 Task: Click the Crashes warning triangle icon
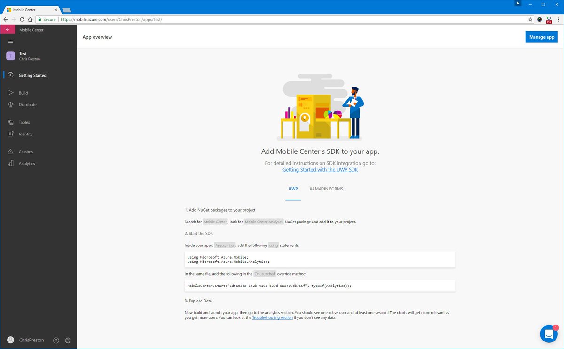(10, 151)
